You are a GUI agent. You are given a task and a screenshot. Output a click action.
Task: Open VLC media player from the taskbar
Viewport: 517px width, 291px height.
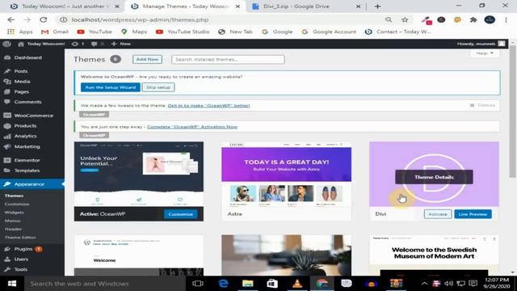pyautogui.click(x=297, y=284)
